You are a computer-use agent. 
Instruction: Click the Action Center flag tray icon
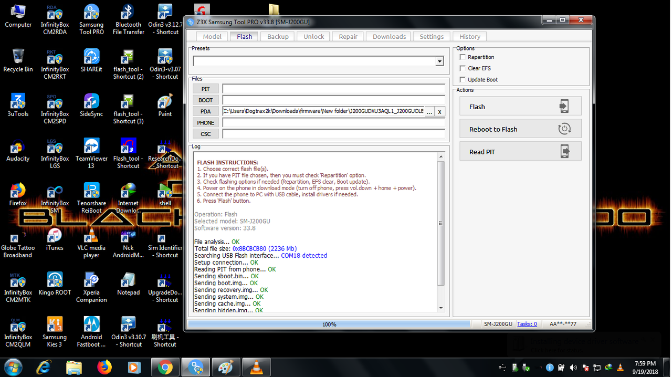[x=585, y=368]
